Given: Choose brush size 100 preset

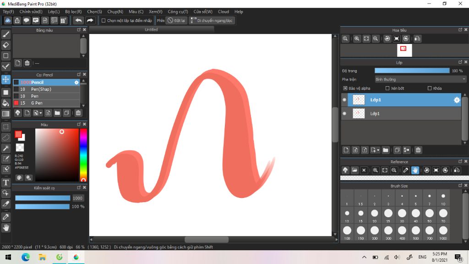Looking at the screenshot, I should (x=347, y=232).
